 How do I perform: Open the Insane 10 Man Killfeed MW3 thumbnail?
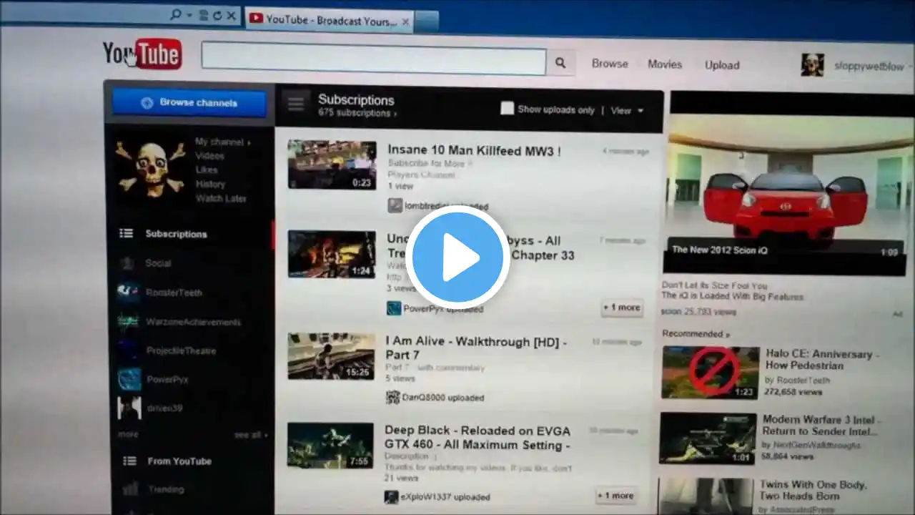pos(332,165)
